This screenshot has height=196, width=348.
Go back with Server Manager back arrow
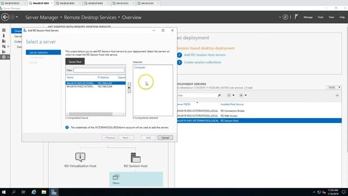point(5,17)
